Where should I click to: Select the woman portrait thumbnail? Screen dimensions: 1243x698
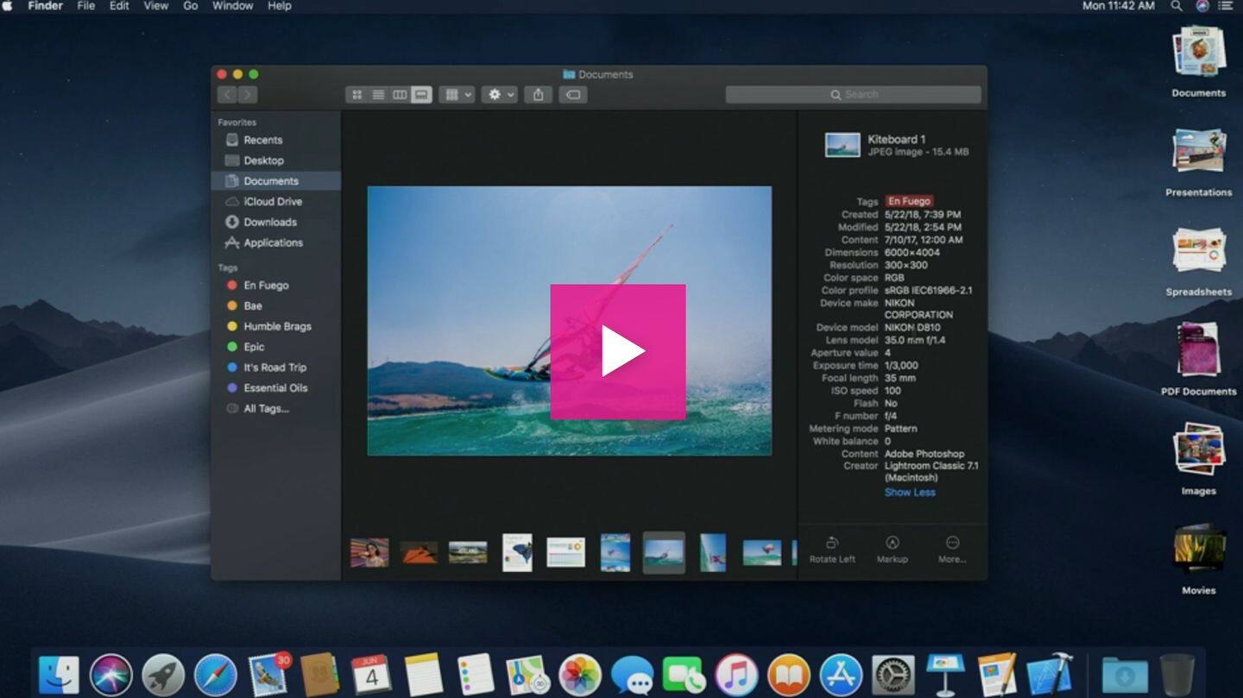tap(369, 553)
